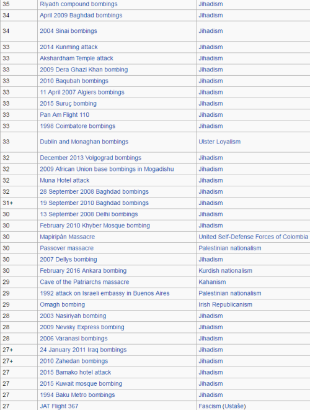Open the Omagh bombing article

click(63, 304)
